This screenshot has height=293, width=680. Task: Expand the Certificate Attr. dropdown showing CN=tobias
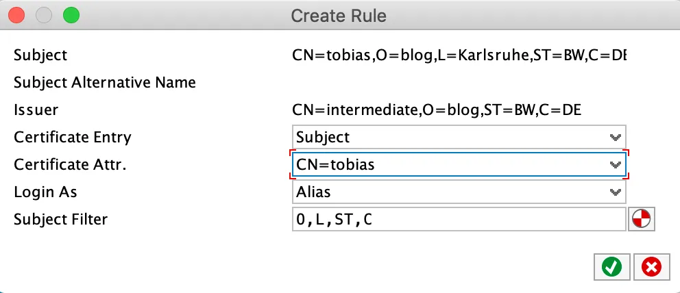(459, 164)
